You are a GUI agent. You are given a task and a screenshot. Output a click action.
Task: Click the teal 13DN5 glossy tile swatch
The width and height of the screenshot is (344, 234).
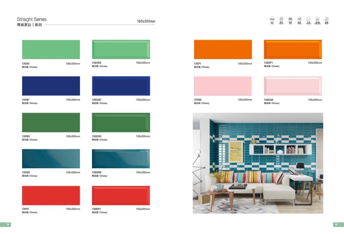click(51, 159)
